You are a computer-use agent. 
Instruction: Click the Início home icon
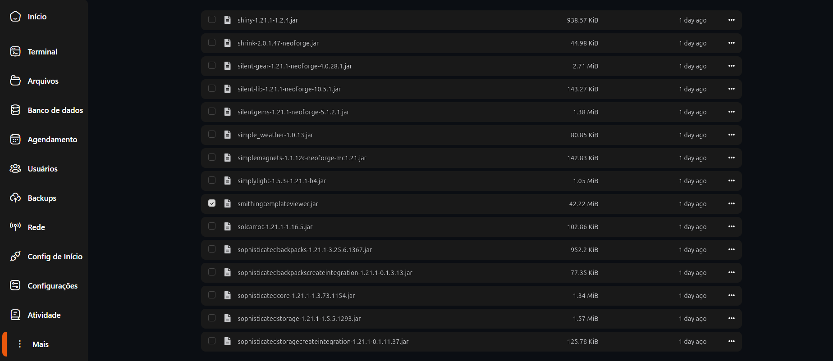click(x=15, y=17)
